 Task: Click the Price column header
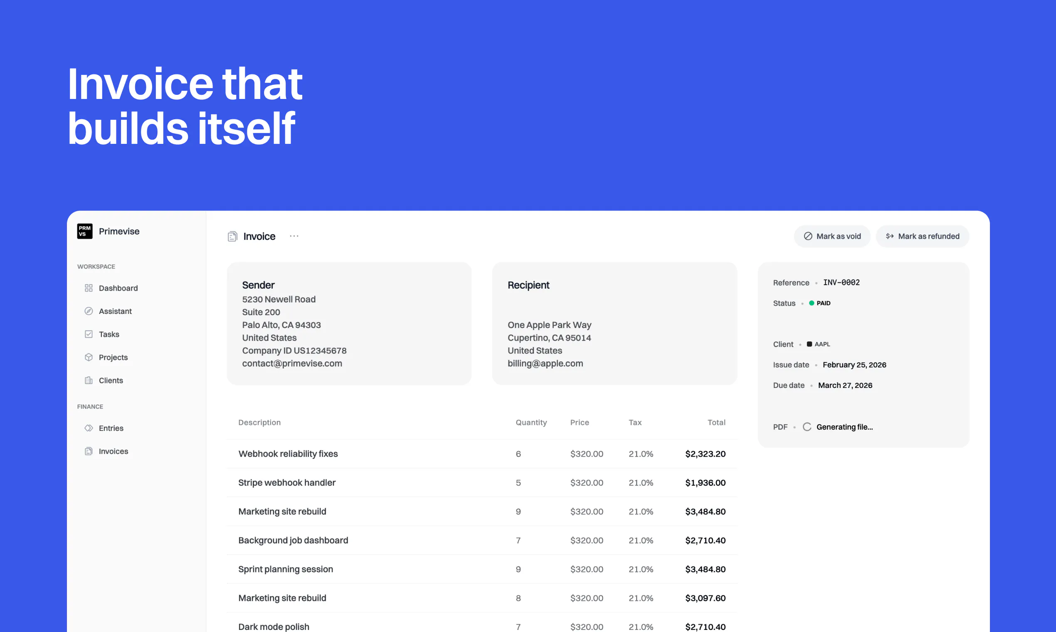point(580,422)
